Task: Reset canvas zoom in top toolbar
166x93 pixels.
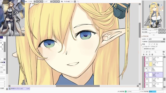Action: click(x=42, y=2)
